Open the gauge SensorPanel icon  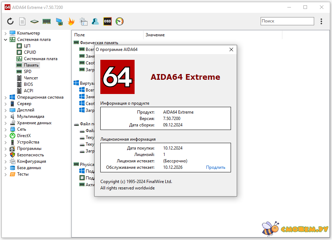120,21
